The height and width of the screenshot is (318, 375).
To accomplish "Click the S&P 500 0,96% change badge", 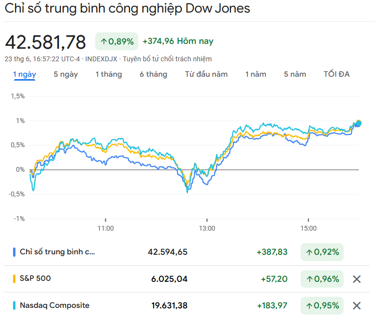I will pyautogui.click(x=322, y=279).
